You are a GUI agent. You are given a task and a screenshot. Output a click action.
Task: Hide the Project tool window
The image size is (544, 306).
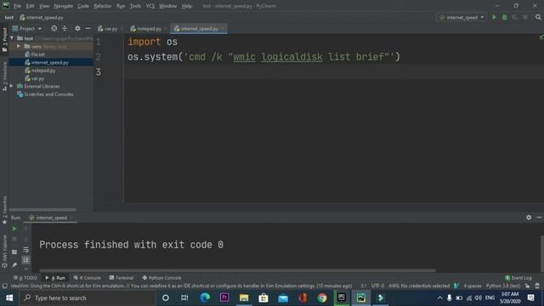(x=88, y=28)
